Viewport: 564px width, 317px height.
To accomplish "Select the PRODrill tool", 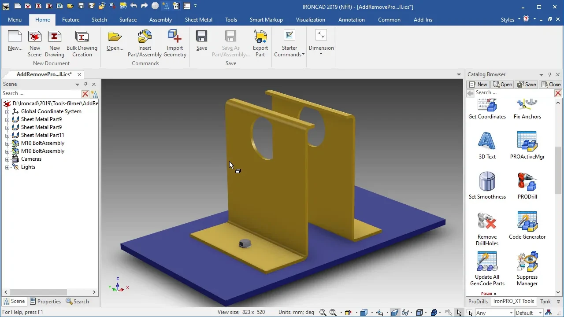I will point(527,185).
